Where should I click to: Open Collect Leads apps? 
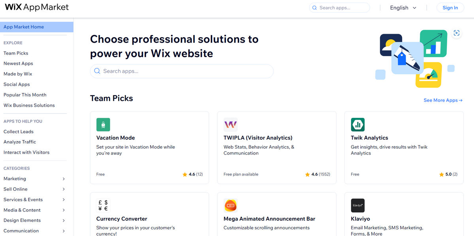tap(19, 132)
